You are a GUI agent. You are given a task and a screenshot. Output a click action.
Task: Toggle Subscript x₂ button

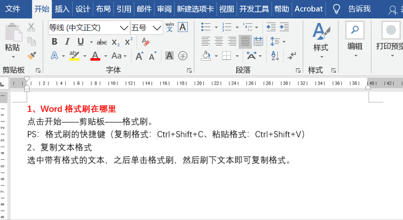point(116,42)
